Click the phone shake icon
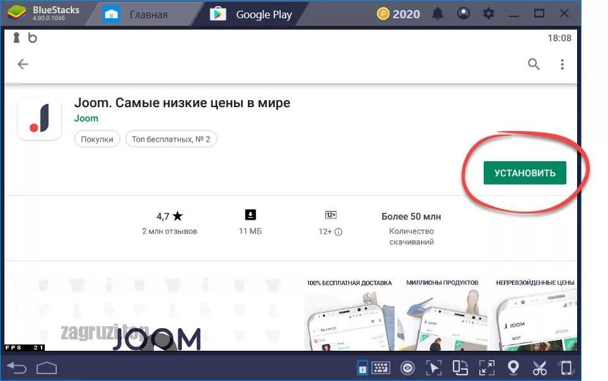The image size is (608, 381). coord(566,368)
